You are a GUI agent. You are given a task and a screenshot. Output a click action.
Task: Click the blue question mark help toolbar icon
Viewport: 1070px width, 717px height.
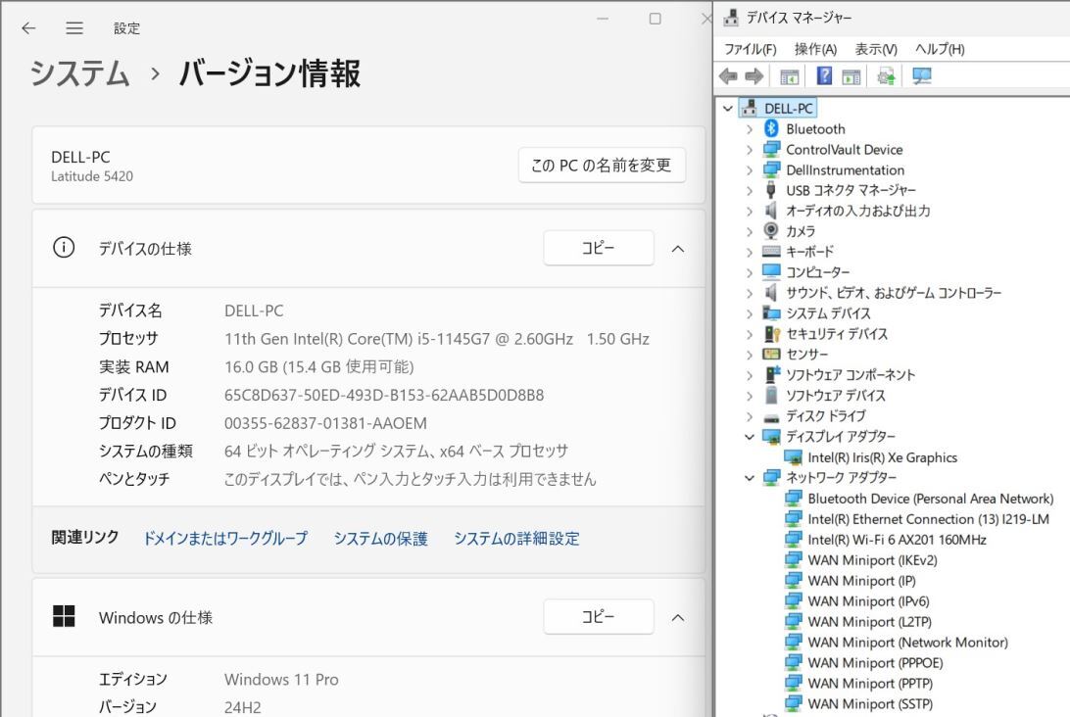[x=824, y=75]
